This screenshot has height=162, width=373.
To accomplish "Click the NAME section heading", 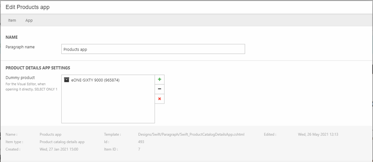I will [12, 37].
